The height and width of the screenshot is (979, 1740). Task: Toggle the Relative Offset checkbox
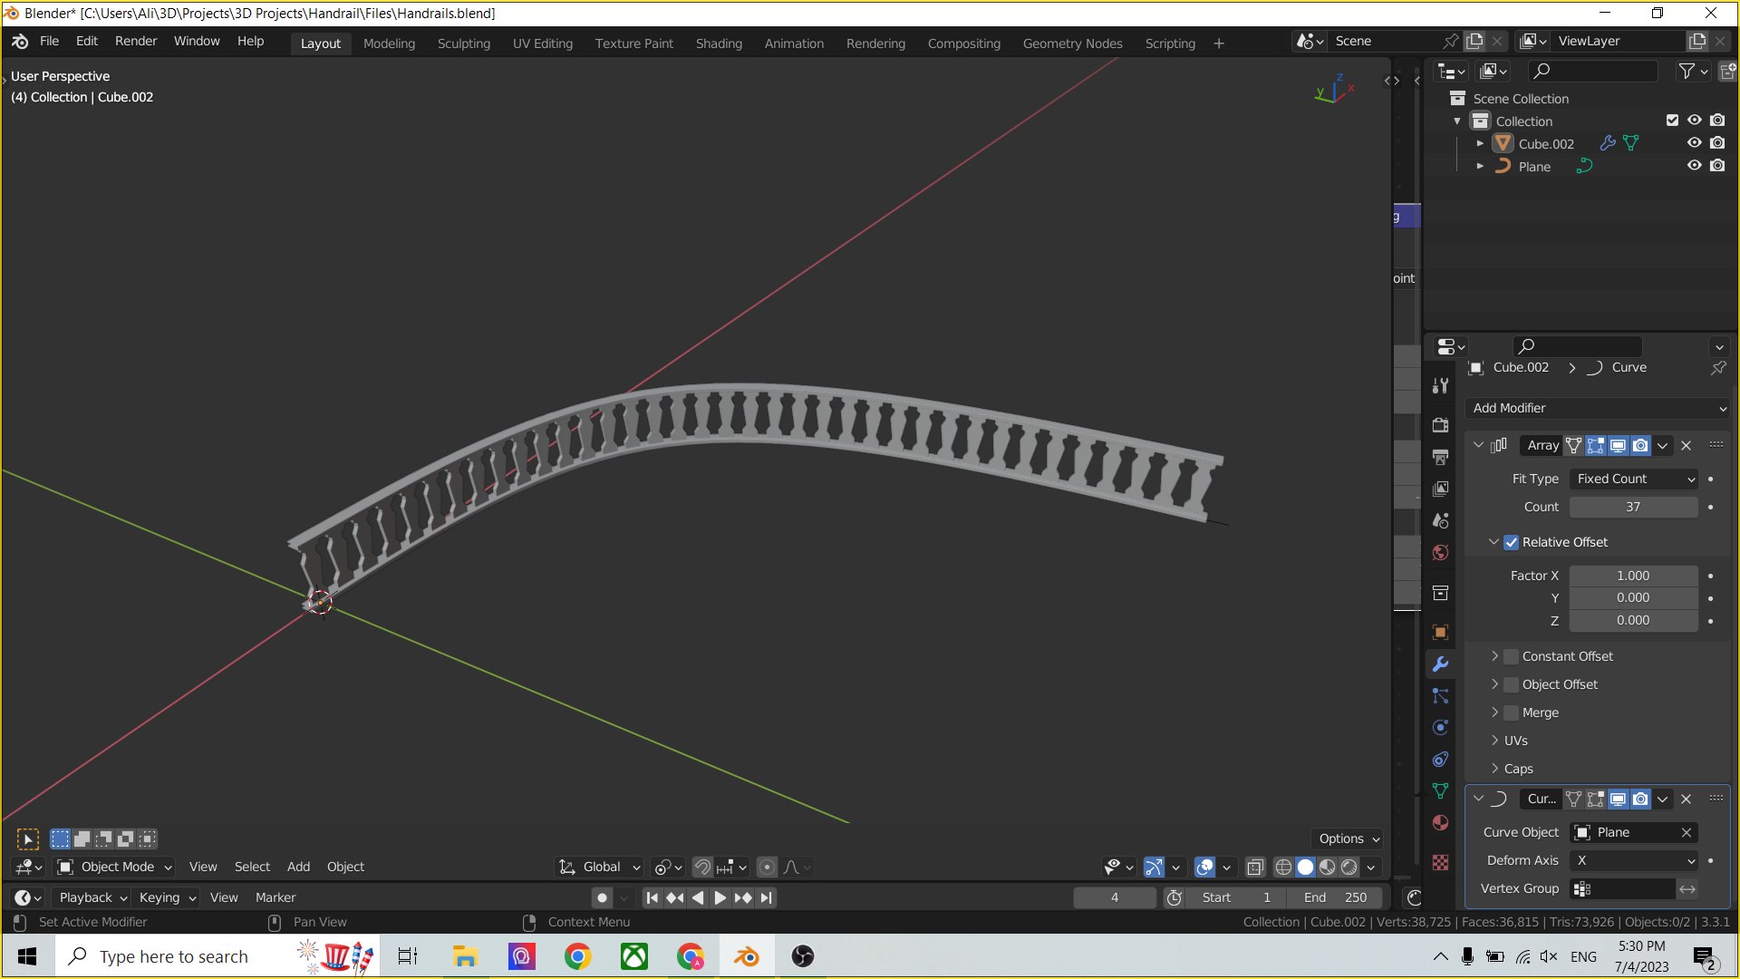pyautogui.click(x=1511, y=542)
